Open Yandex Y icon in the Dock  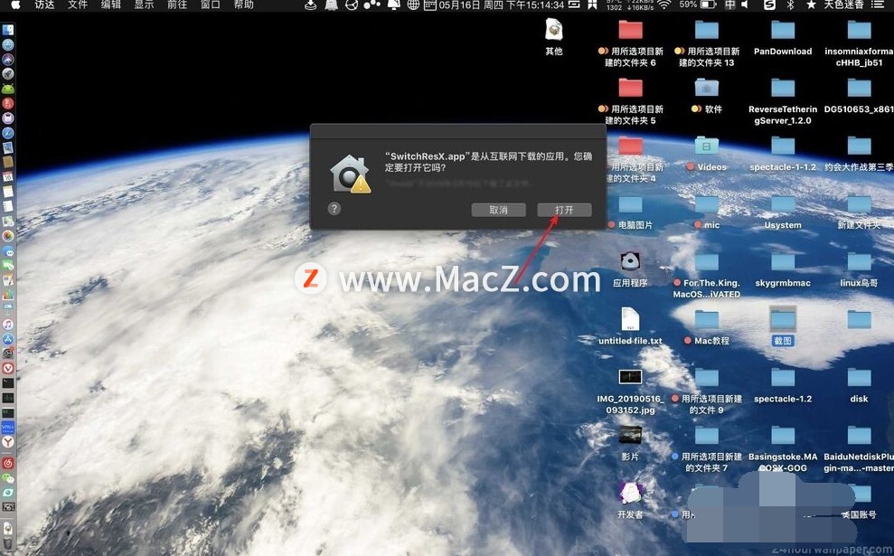pyautogui.click(x=8, y=442)
